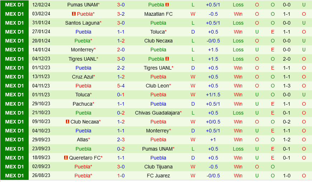Open Monterrey home team on 14/01/24
Viewport: 312px width, 182px height.
(x=83, y=50)
